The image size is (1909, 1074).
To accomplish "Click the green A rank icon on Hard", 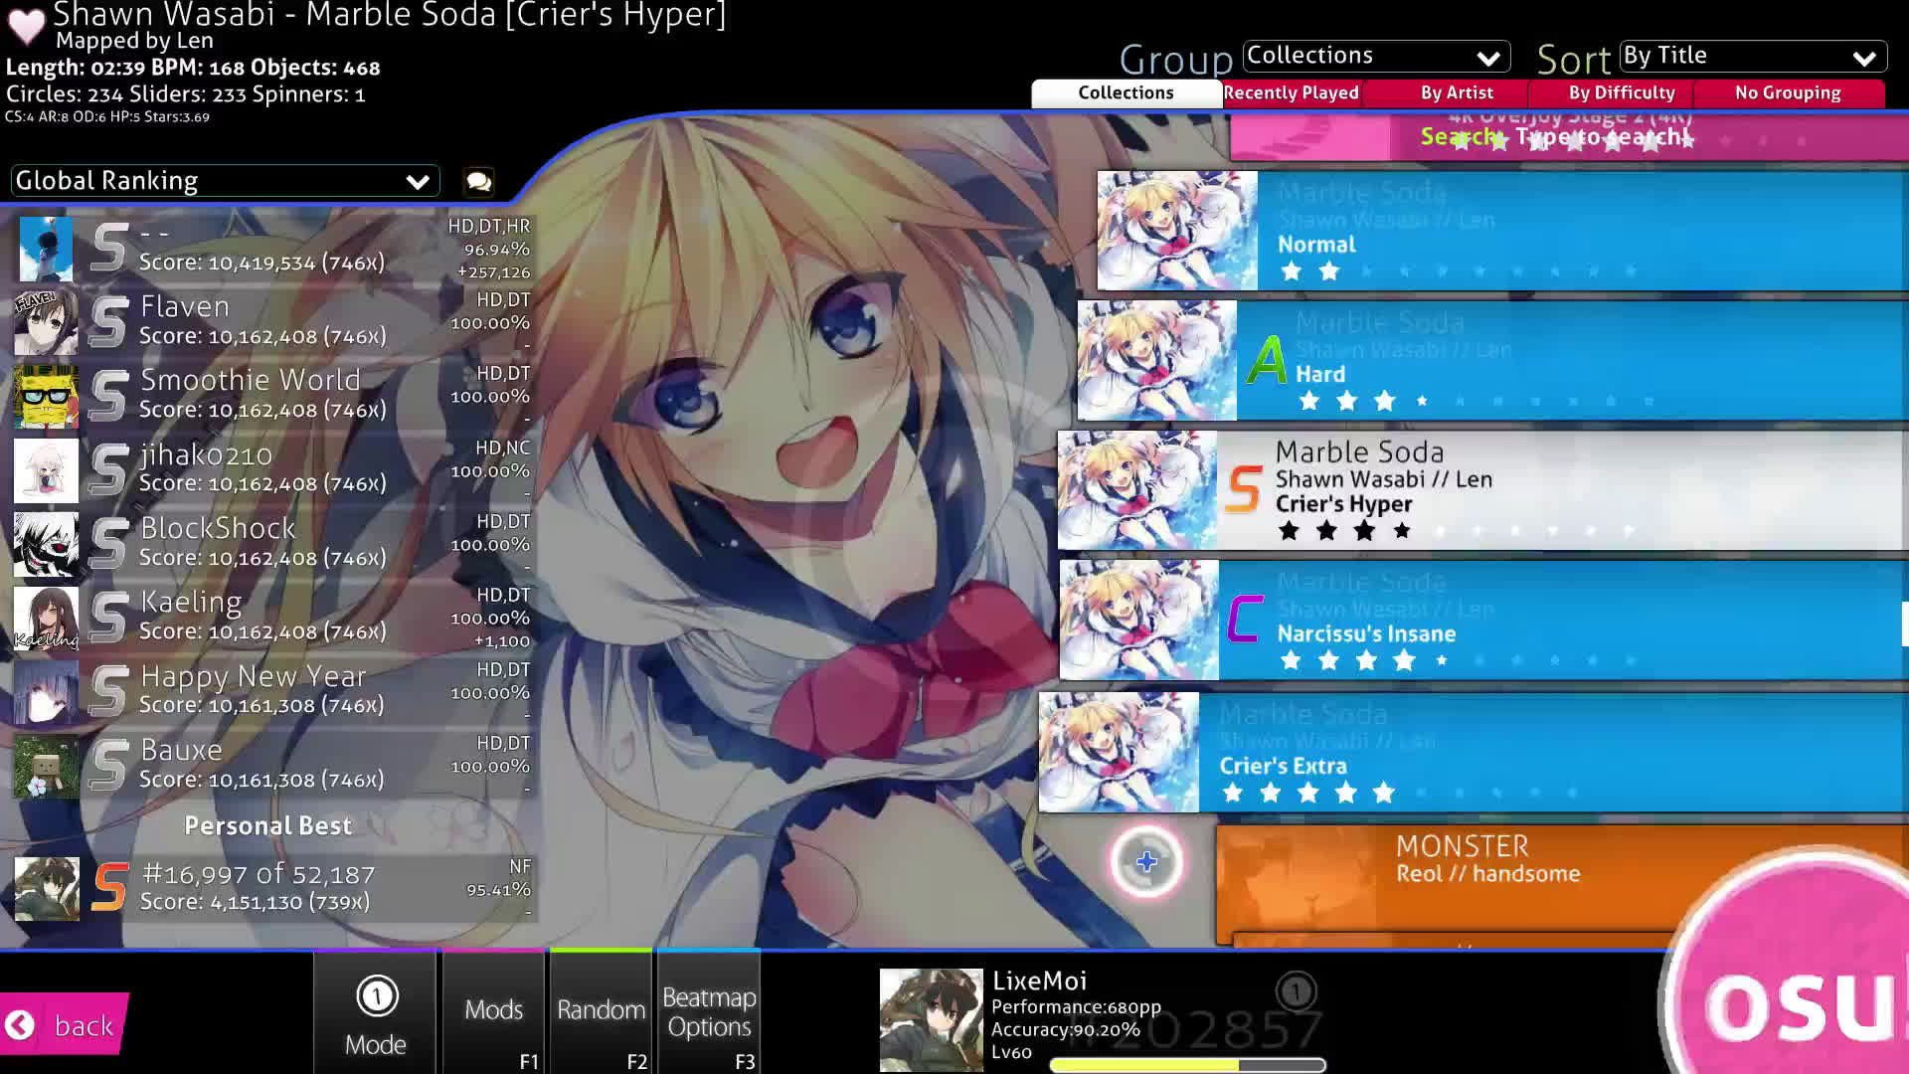I will click(1267, 360).
